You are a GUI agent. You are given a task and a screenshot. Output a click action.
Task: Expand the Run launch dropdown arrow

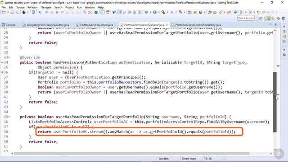click(159, 12)
